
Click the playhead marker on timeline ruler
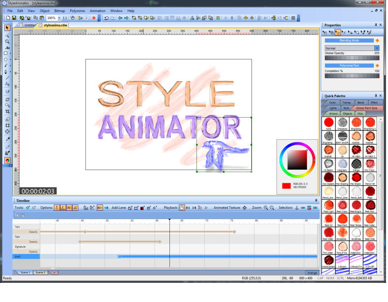169,220
